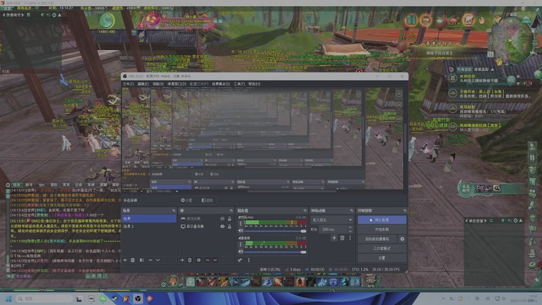This screenshot has width=542, height=305.
Task: Increase transition duration with the up stepper
Action: (350, 228)
